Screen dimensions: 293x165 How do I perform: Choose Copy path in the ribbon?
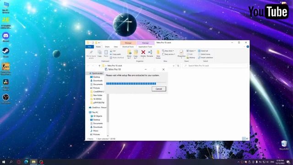click(115, 54)
